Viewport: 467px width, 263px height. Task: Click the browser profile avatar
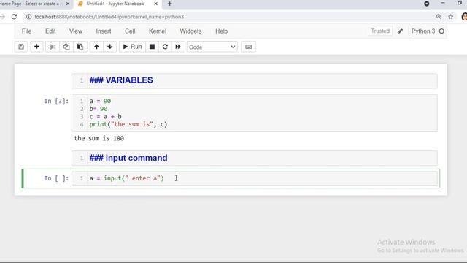click(464, 17)
